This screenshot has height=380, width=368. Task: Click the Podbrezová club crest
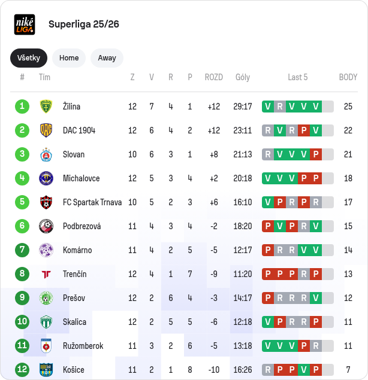point(46,226)
